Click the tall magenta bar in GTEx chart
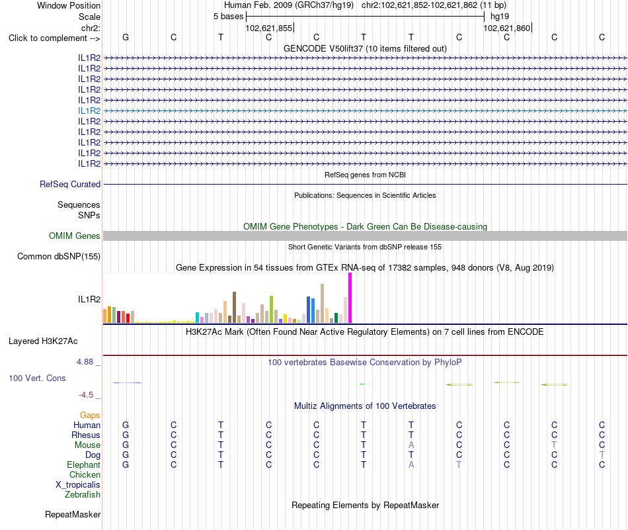Screen dimensions: 628x530 tap(350, 298)
